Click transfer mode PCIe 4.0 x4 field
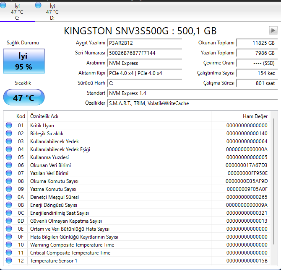281x270 pixels. point(145,73)
